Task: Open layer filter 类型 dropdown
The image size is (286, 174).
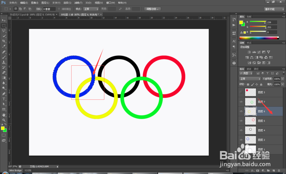Action: click(x=246, y=73)
